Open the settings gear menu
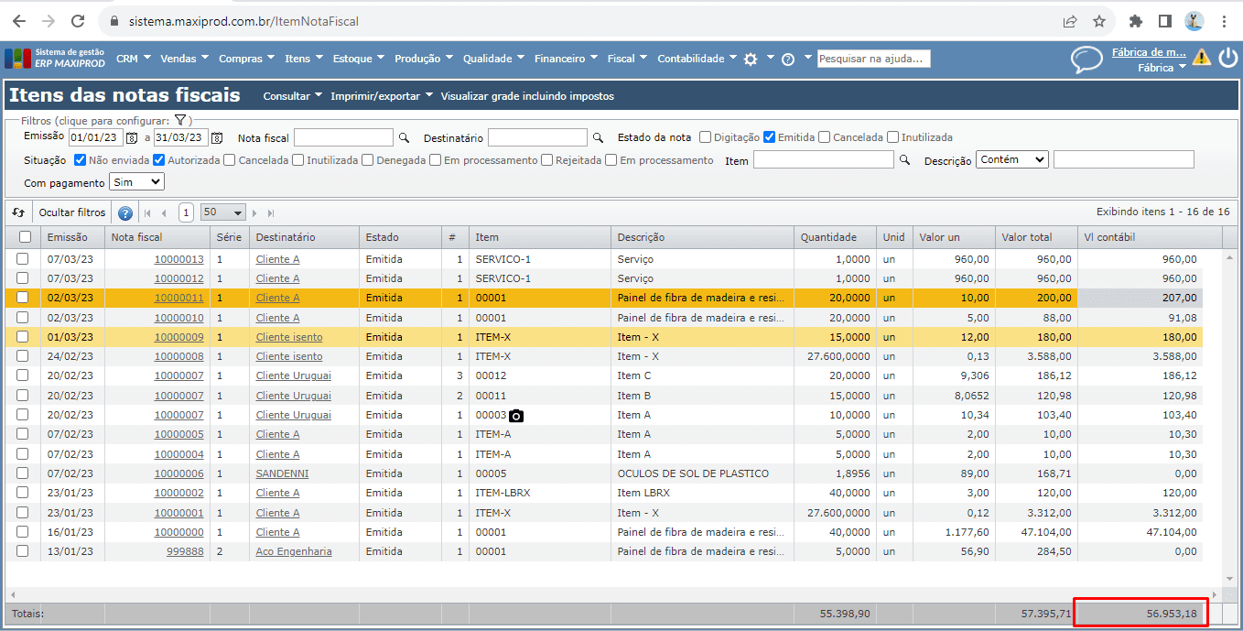The height and width of the screenshot is (631, 1243). [751, 59]
